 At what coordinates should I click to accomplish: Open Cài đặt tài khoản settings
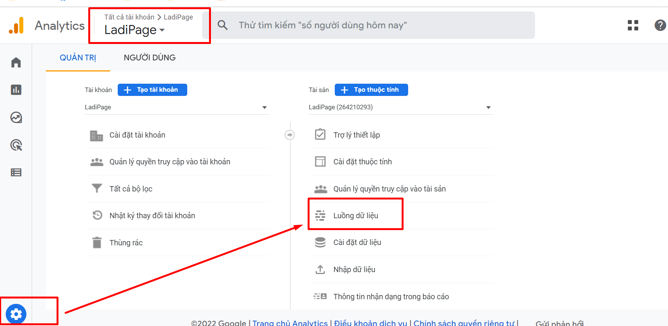click(137, 135)
